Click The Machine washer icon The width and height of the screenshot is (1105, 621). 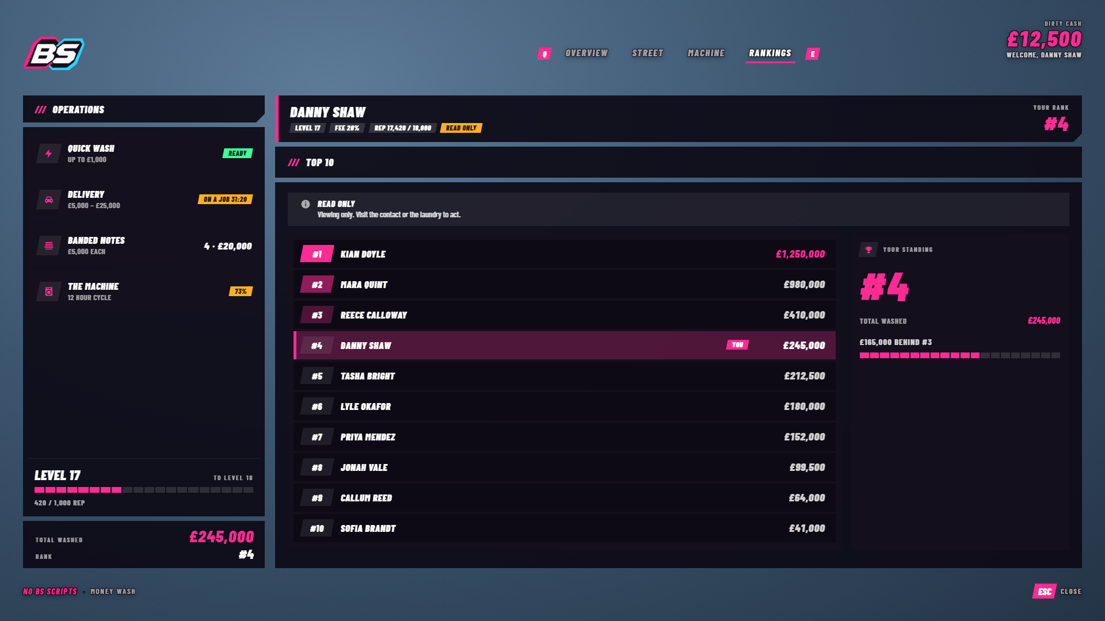point(49,292)
